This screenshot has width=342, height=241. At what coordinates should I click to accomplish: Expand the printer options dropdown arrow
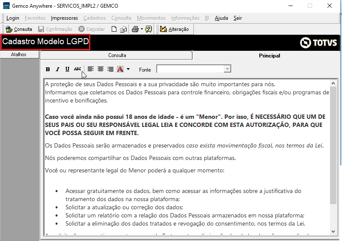click(x=142, y=29)
